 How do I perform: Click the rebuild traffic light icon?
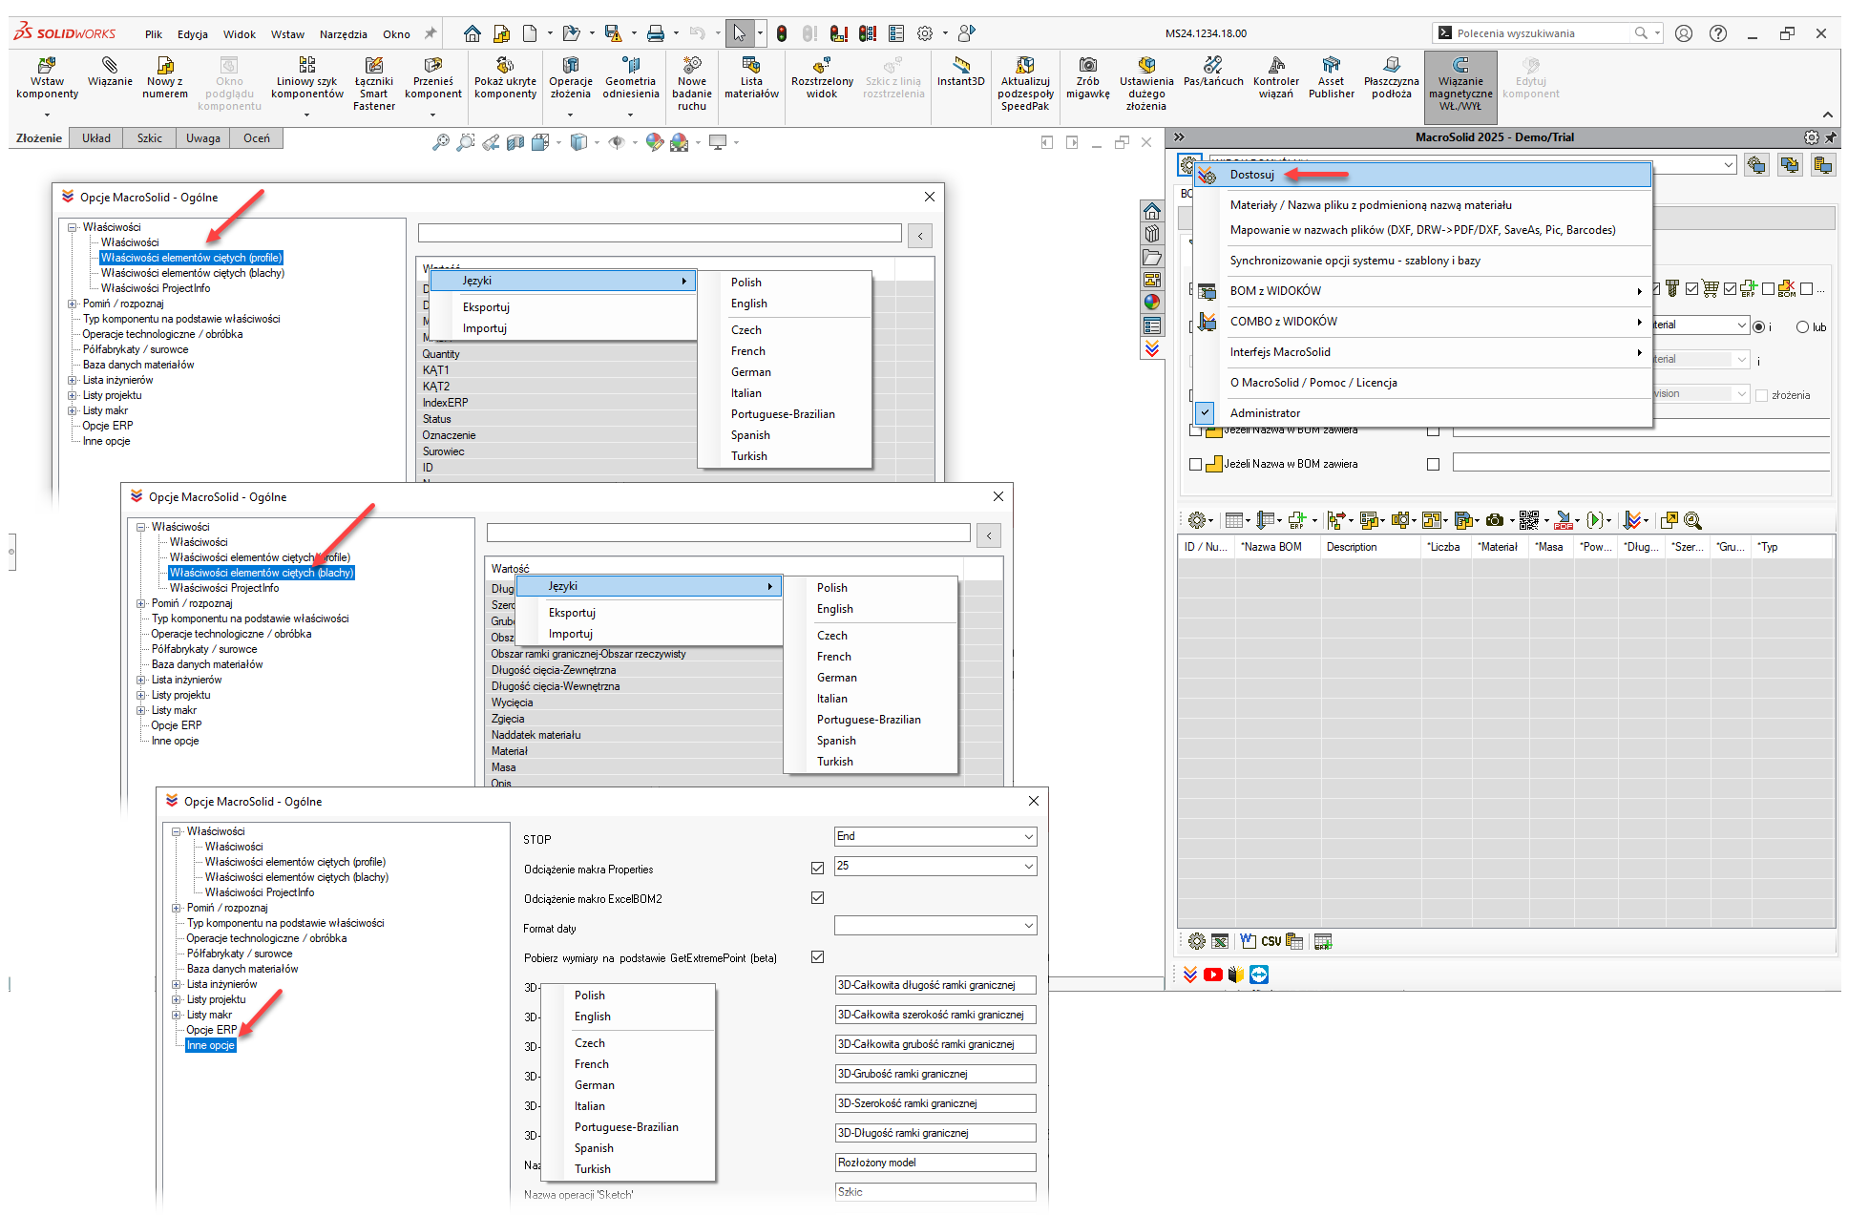point(782,33)
